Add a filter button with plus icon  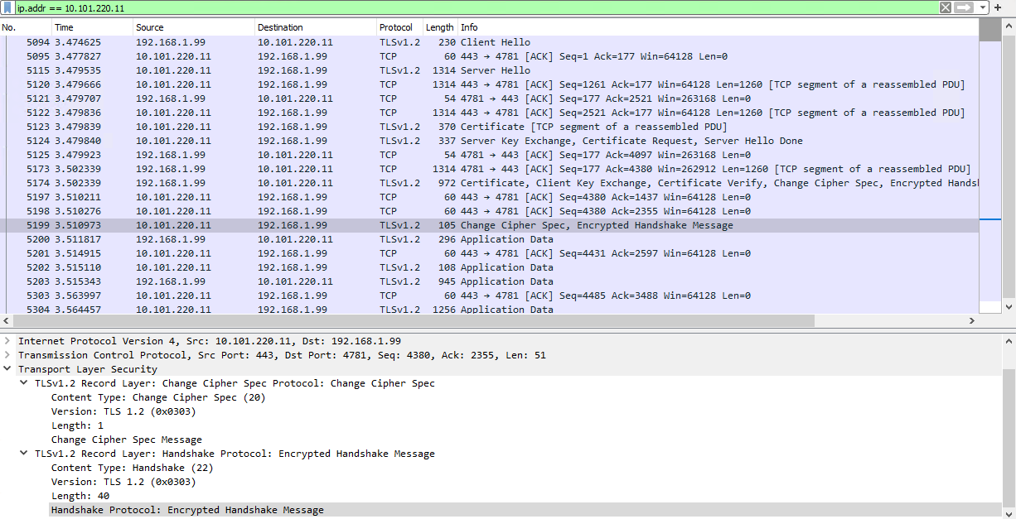point(997,7)
